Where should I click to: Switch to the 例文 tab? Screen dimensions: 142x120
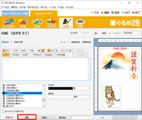(x=27, y=117)
